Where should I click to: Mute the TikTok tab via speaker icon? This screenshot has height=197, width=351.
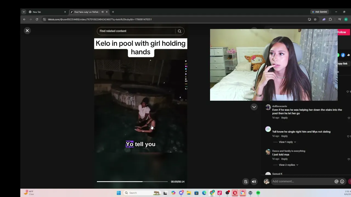click(x=103, y=12)
